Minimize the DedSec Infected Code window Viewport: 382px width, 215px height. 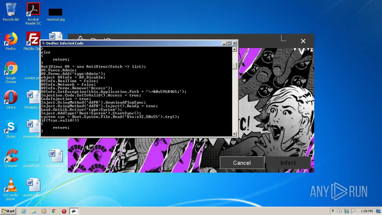[x=224, y=43]
